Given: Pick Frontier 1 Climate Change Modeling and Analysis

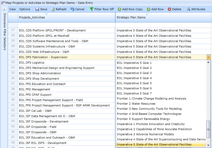Looking at the screenshot, I should pos(161,98).
